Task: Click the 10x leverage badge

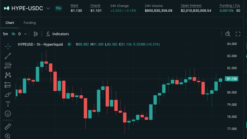Action: point(58,8)
